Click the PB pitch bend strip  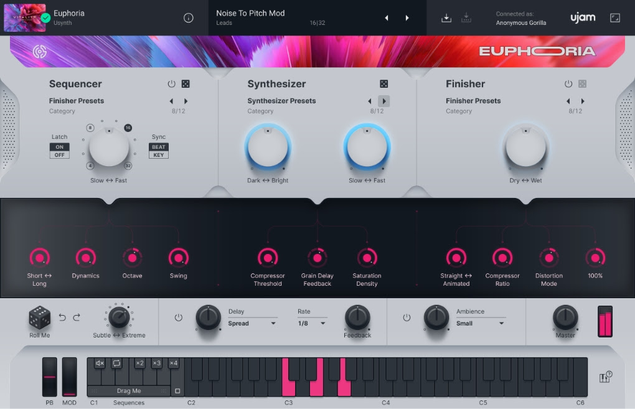point(50,377)
